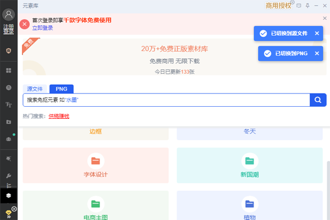Click the 立即登录 link

click(43, 27)
